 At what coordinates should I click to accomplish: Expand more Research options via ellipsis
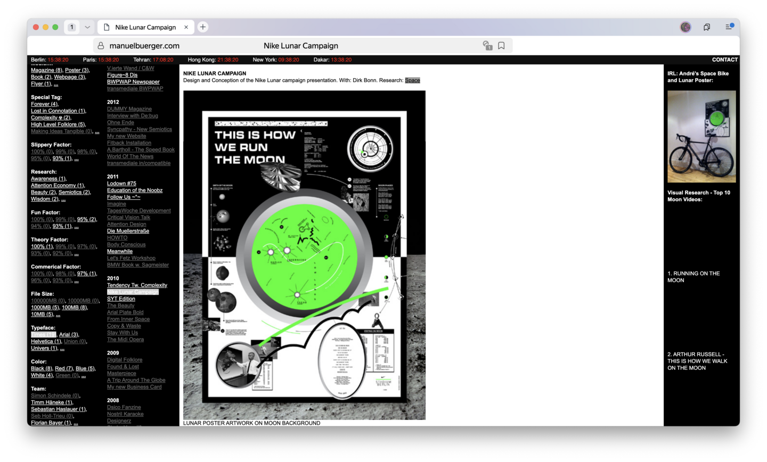[x=63, y=200]
